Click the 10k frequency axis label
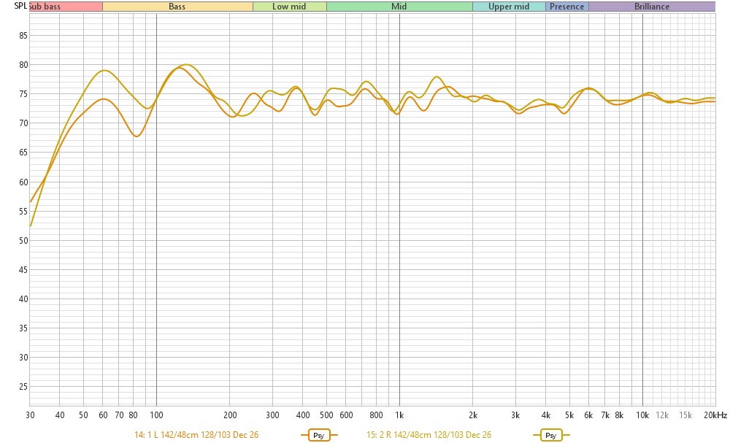This screenshot has width=730, height=443. tap(642, 415)
